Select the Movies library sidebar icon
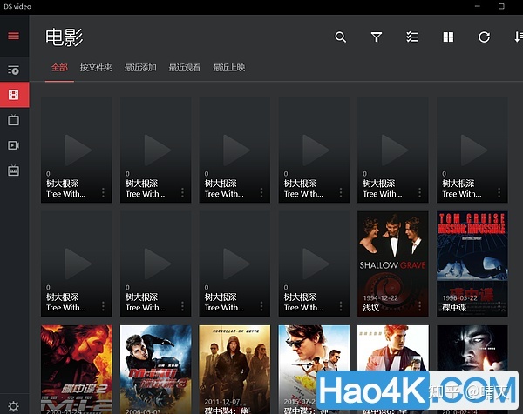 click(x=14, y=95)
